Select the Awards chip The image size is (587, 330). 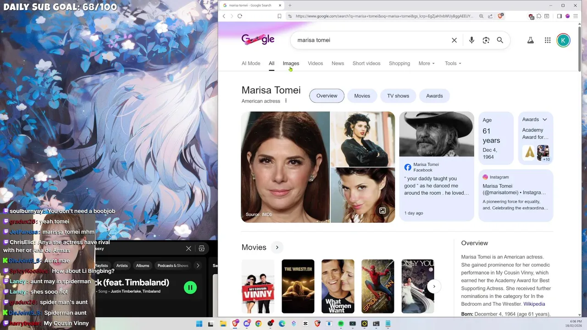click(x=434, y=96)
